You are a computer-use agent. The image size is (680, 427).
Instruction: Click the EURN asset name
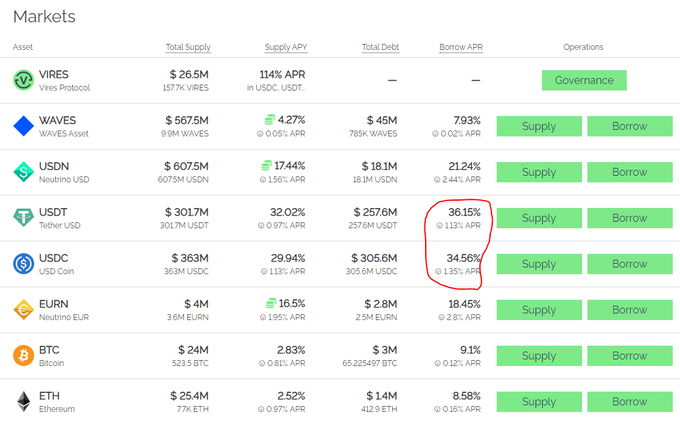[x=53, y=304]
